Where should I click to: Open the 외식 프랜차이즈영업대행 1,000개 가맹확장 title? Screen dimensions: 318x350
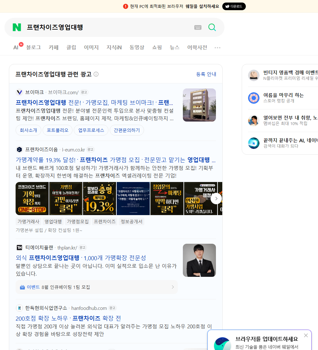point(81,258)
